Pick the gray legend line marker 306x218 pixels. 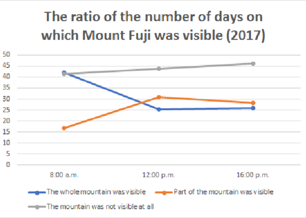click(x=37, y=206)
